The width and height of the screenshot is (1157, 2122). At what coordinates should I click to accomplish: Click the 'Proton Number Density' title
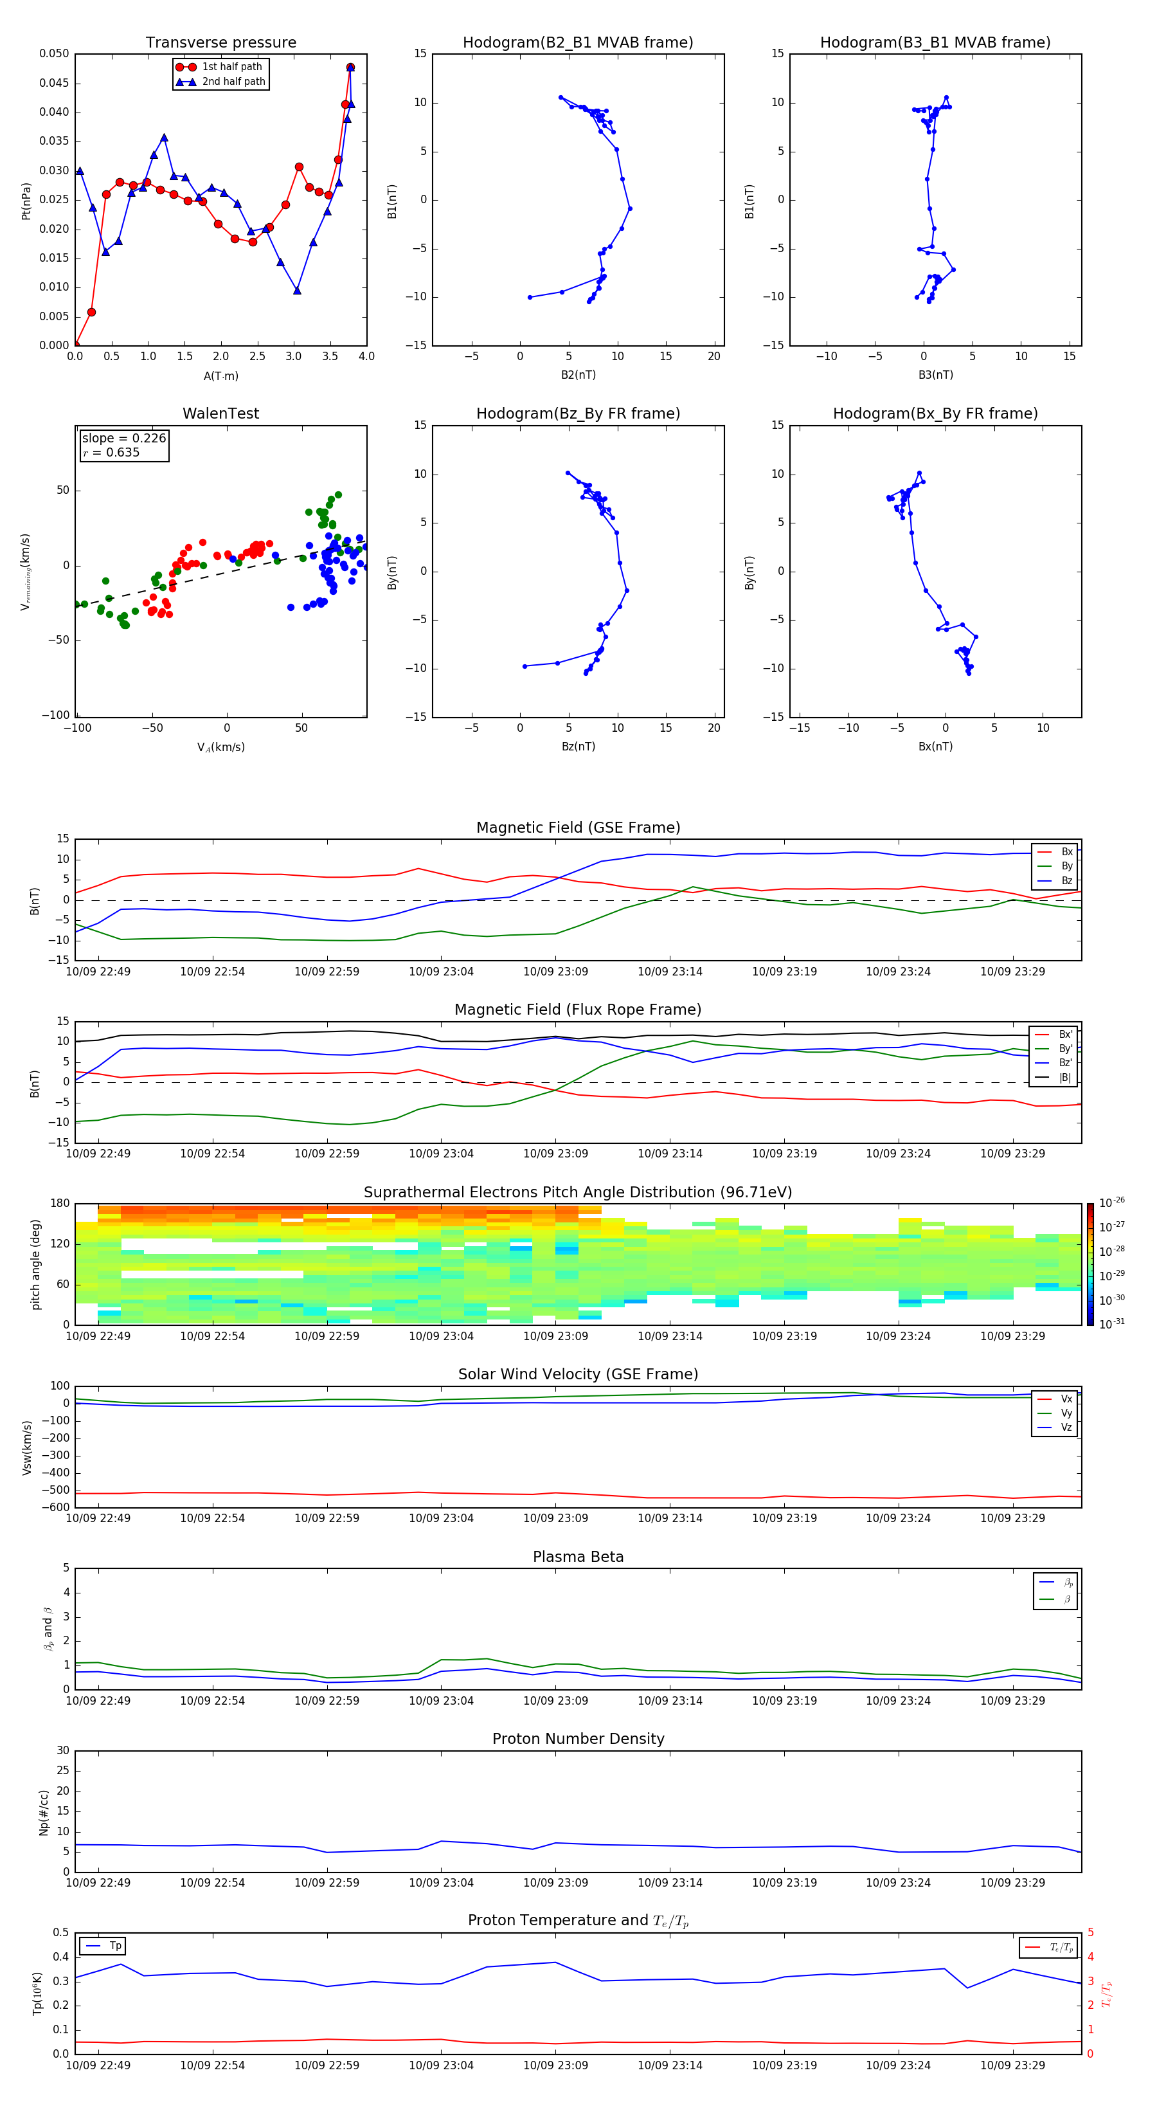(578, 1739)
